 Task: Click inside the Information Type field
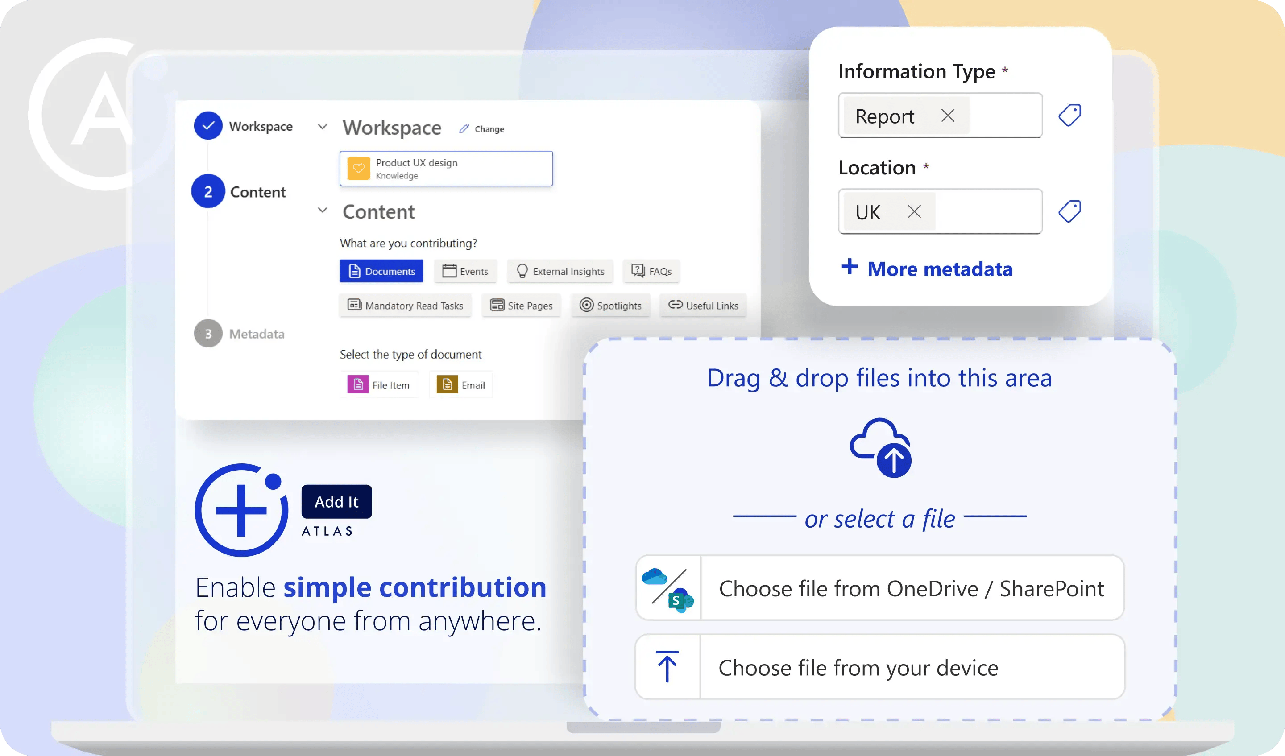point(940,116)
